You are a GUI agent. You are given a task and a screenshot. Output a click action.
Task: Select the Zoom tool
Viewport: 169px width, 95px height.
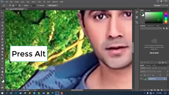coord(2,75)
